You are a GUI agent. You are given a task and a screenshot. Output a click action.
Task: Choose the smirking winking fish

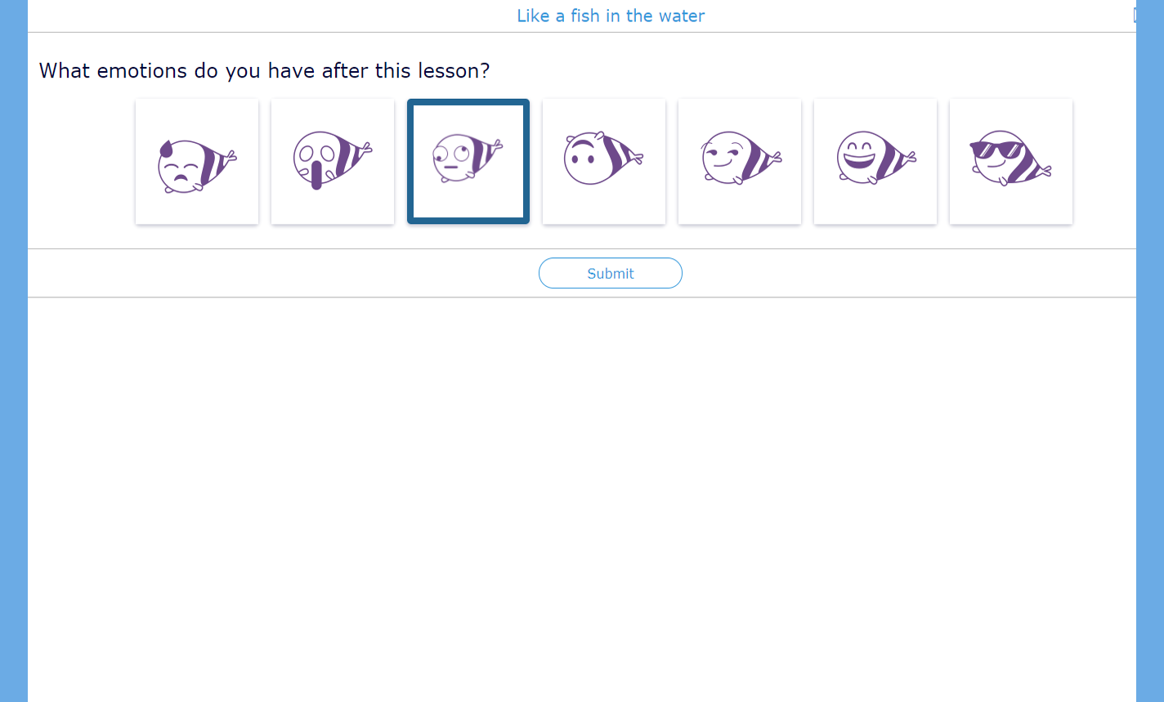[x=740, y=162]
